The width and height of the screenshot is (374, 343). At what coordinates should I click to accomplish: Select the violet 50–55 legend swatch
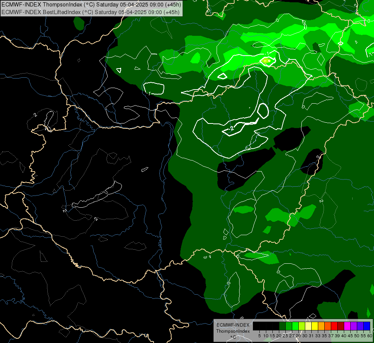(360, 326)
